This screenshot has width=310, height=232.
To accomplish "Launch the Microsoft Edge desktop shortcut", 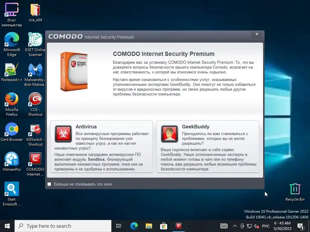I will pyautogui.click(x=12, y=44).
